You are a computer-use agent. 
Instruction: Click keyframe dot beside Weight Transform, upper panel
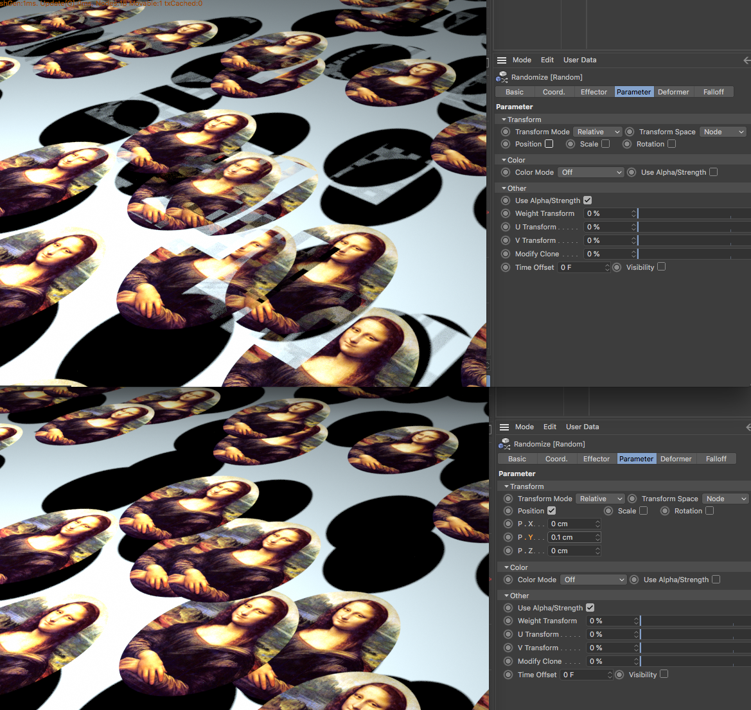[x=506, y=214]
